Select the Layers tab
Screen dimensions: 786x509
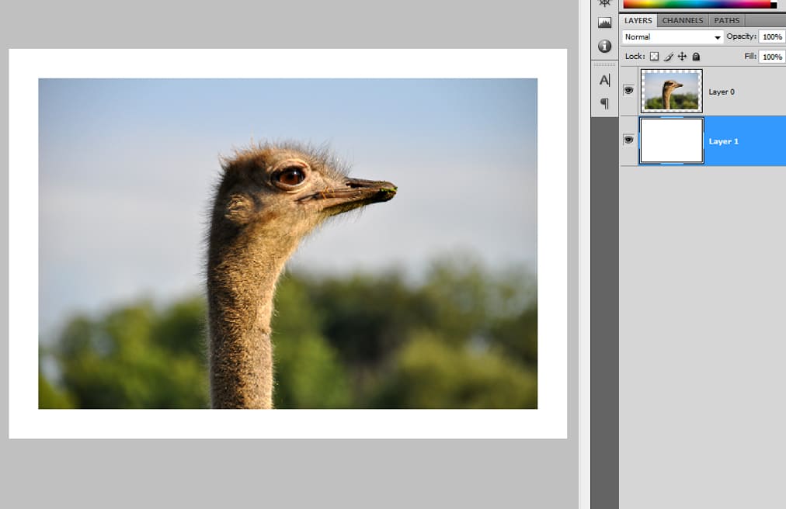[x=638, y=20]
